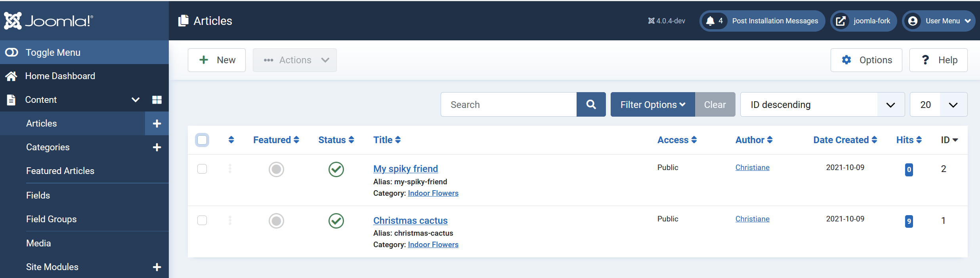Image resolution: width=980 pixels, height=278 pixels.
Task: Open the Content dashboard grid icon
Action: [157, 100]
